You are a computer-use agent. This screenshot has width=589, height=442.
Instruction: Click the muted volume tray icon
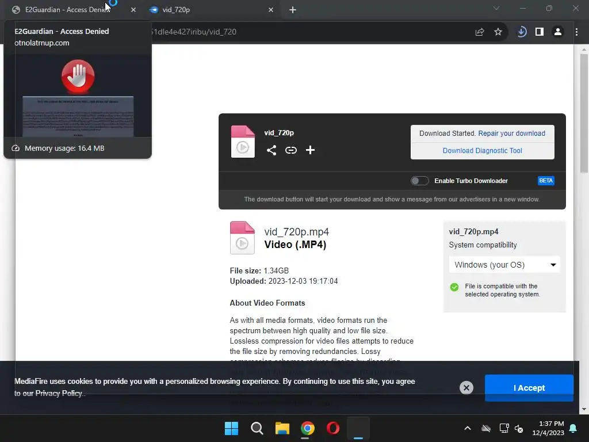[519, 428]
